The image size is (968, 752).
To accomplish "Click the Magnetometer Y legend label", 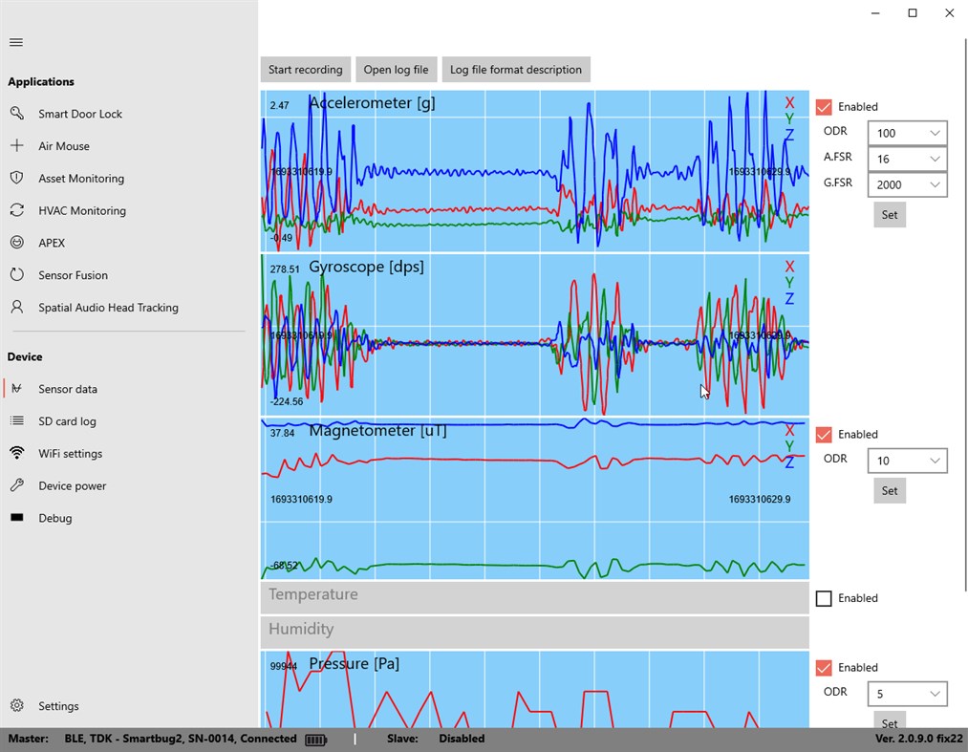I will tap(789, 446).
